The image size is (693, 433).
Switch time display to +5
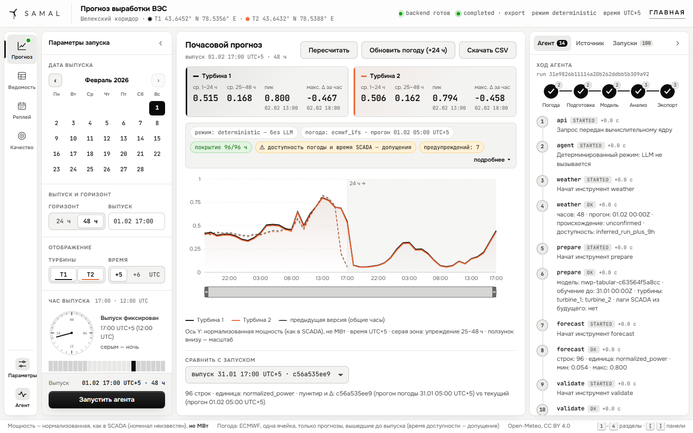(x=119, y=275)
